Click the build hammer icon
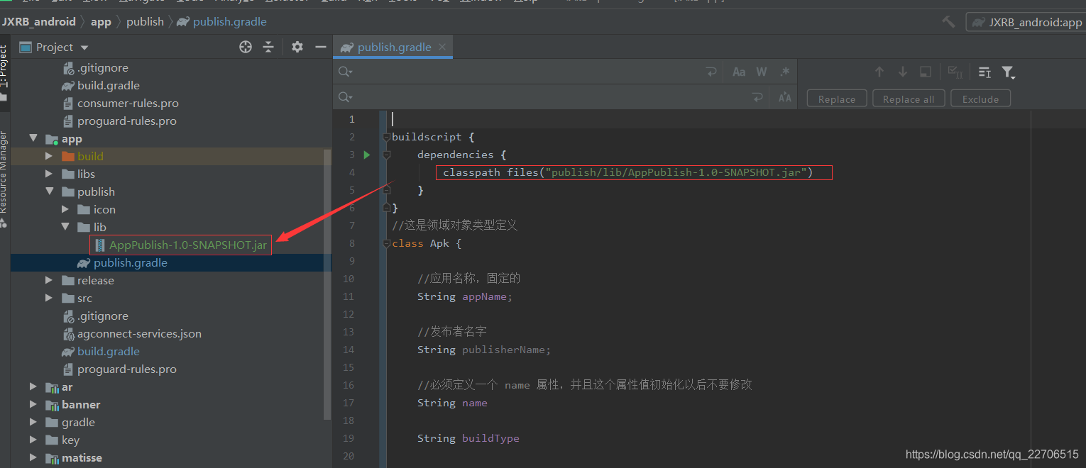 (948, 22)
